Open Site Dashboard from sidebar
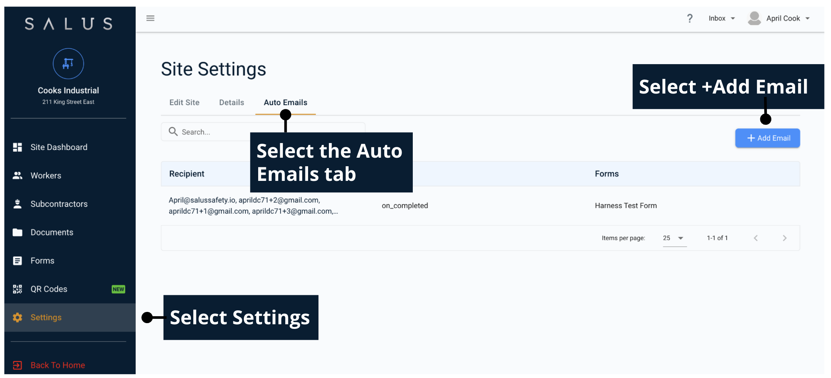831x378 pixels. coord(59,147)
